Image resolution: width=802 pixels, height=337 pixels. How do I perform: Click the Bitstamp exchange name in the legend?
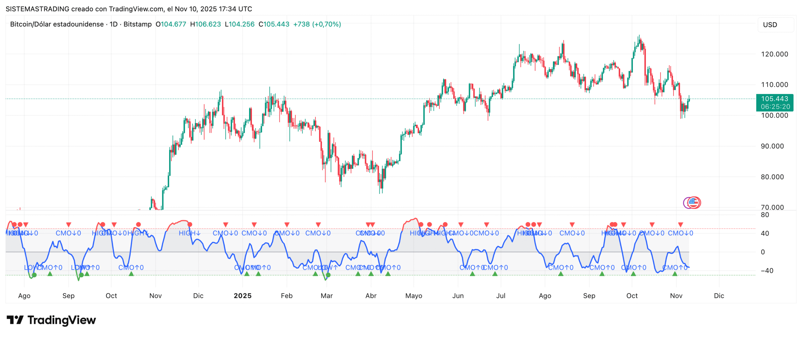pyautogui.click(x=137, y=24)
